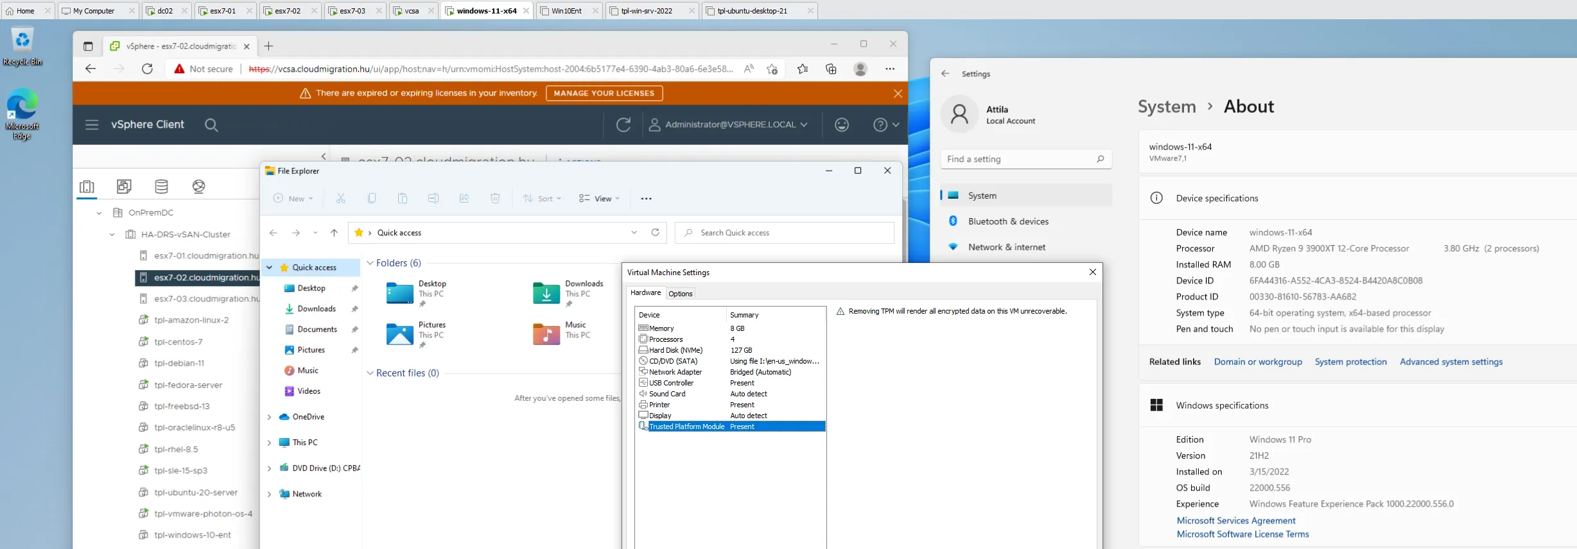
Task: Open Bluetooth & devices in Settings
Action: pyautogui.click(x=1026, y=221)
